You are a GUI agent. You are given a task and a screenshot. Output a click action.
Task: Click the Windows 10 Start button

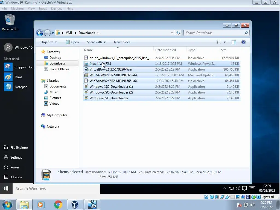[x=6, y=189]
